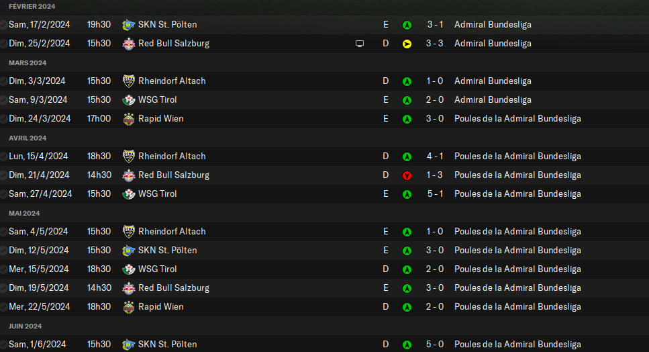Image resolution: width=649 pixels, height=352 pixels.
Task: Select the Sam, 4/5/2024 fixture date
Action: pyautogui.click(x=40, y=232)
